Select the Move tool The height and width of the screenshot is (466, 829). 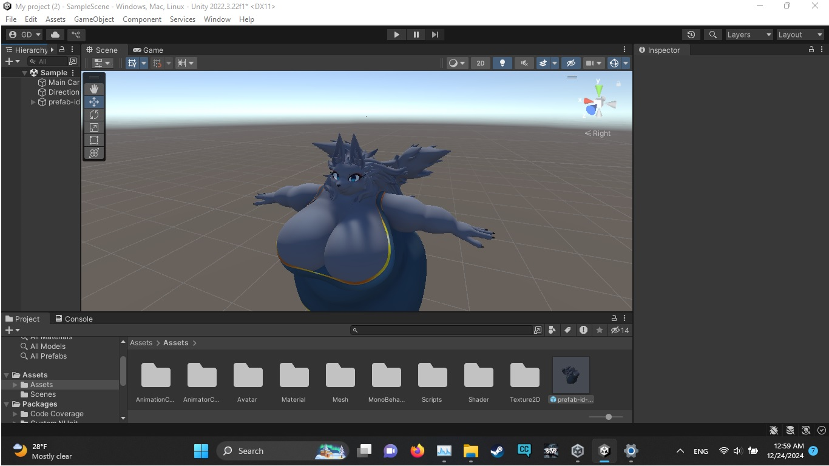(x=94, y=102)
